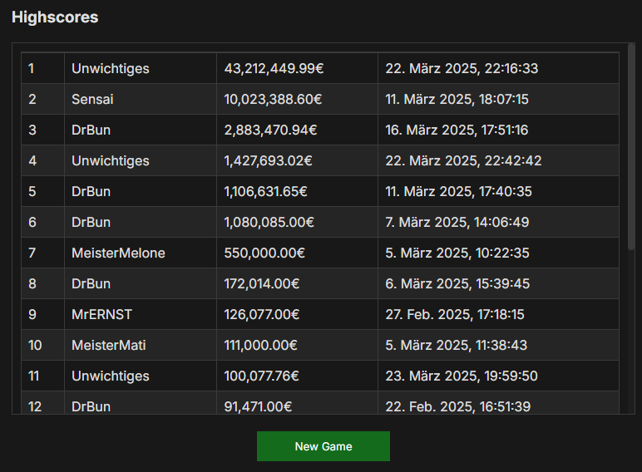Click score 100,077.76€ in row 11
Image resolution: width=642 pixels, height=472 pixels.
[x=262, y=376]
